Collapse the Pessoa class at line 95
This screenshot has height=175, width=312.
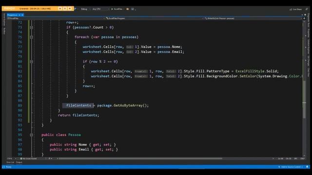[31, 135]
